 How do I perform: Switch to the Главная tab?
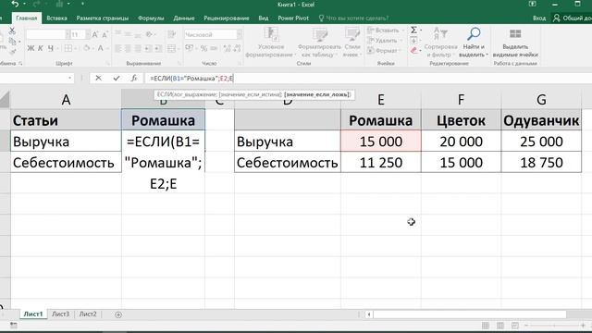[x=27, y=18]
